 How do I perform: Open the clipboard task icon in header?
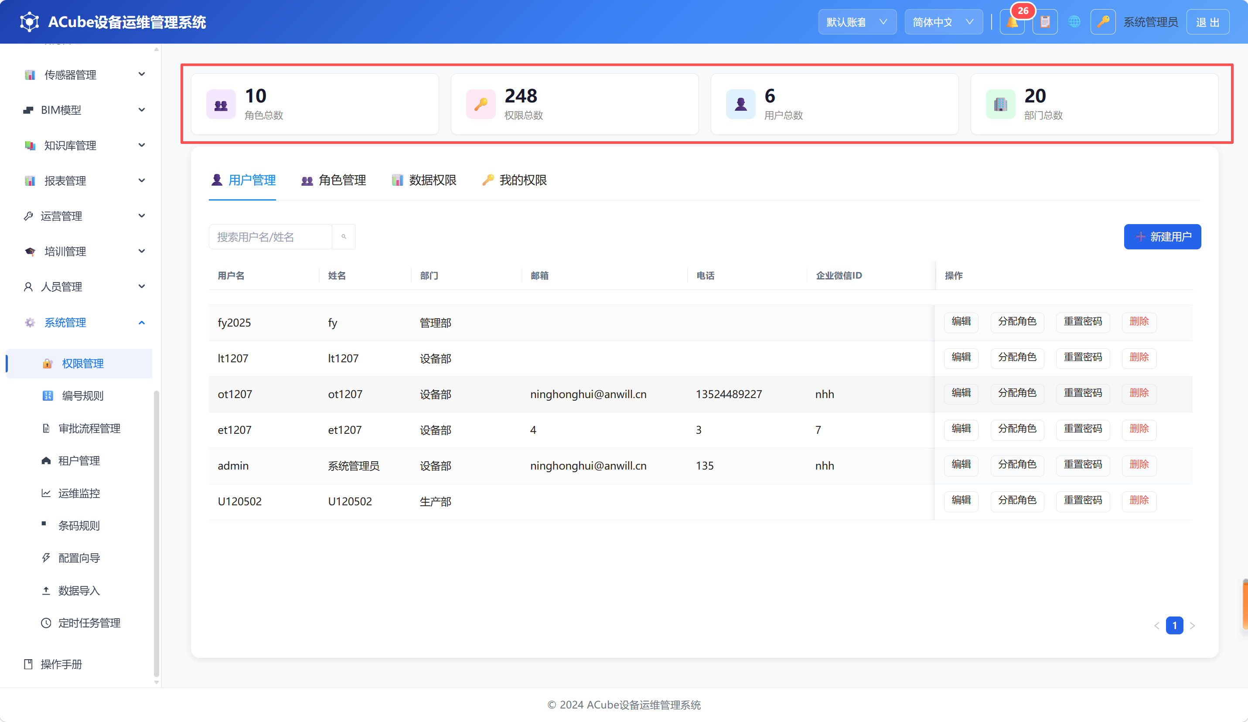point(1045,22)
